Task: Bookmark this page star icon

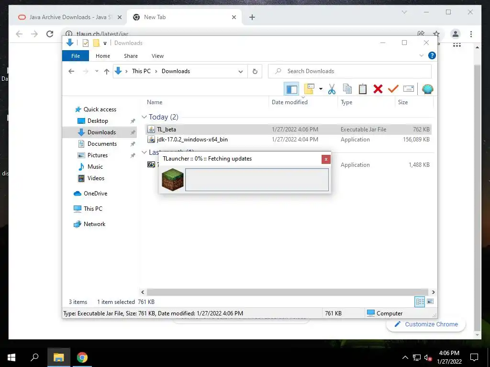Action: (436, 34)
